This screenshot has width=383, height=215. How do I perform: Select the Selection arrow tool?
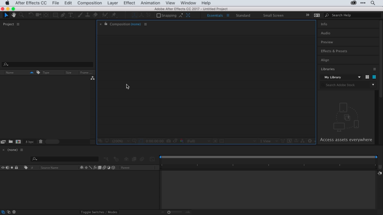click(6, 15)
